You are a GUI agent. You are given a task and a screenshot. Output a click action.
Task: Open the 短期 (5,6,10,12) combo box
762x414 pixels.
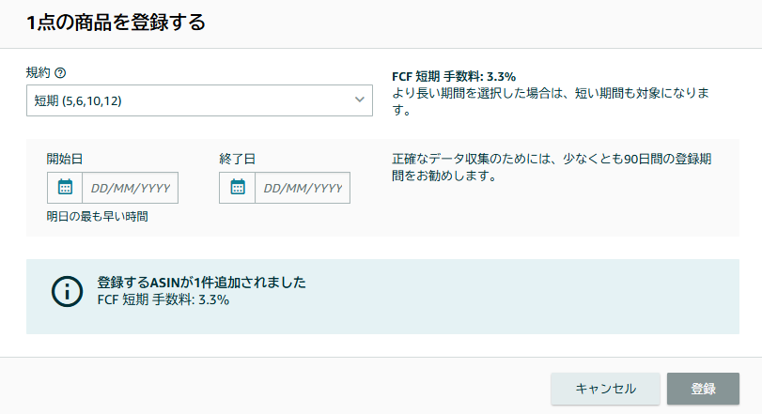point(188,100)
